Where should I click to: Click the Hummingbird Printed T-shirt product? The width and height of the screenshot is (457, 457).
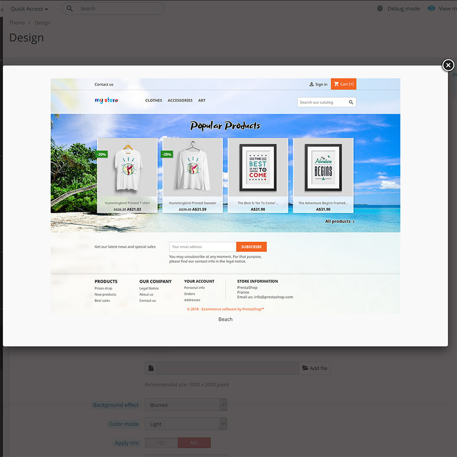tap(127, 175)
